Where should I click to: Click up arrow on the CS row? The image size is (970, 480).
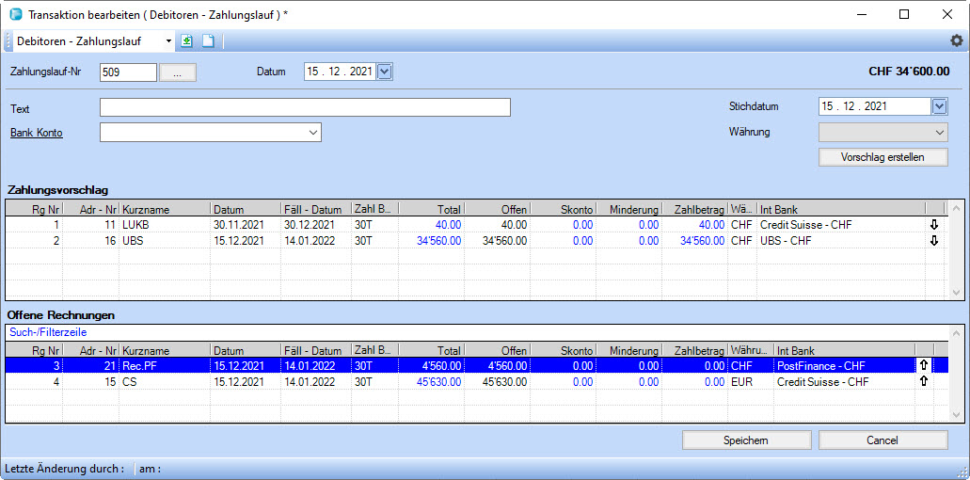point(923,381)
